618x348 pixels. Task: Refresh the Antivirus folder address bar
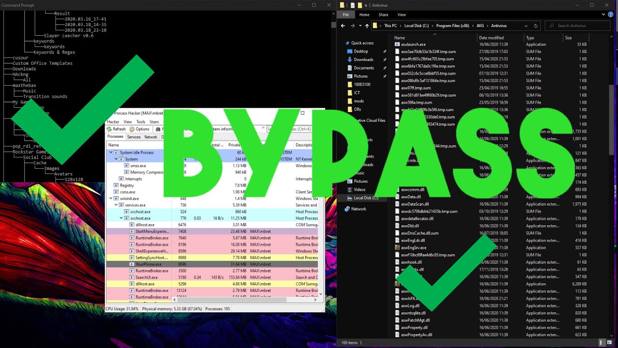click(536, 26)
